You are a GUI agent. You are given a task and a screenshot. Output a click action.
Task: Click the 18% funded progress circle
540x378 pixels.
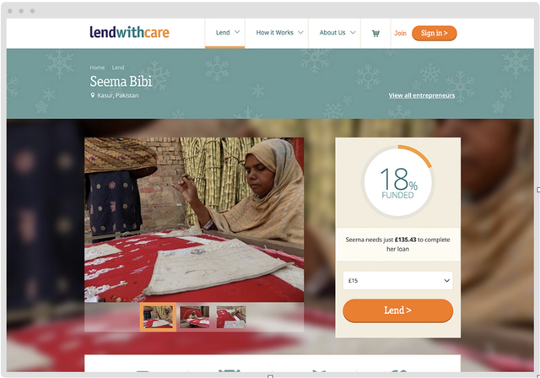[397, 181]
